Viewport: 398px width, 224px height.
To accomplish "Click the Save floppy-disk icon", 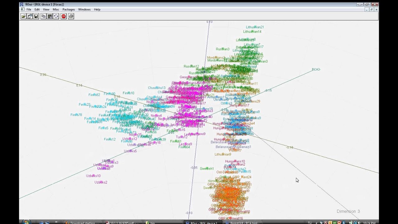I will coord(36,16).
